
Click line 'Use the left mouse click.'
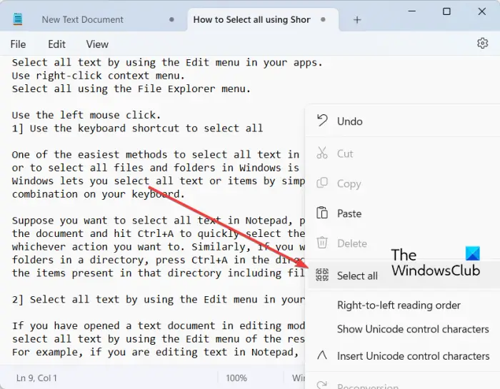click(x=86, y=115)
